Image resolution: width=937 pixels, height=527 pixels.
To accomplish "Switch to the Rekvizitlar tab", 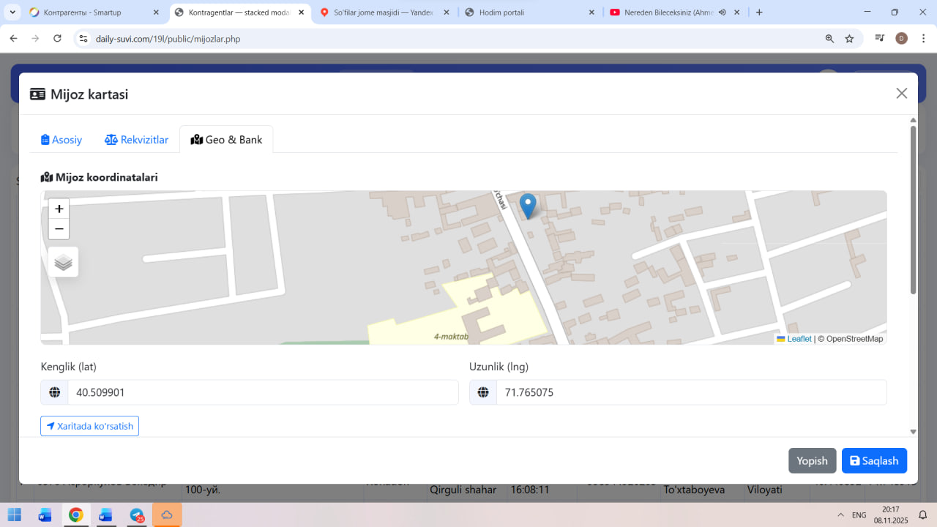I will tap(137, 140).
